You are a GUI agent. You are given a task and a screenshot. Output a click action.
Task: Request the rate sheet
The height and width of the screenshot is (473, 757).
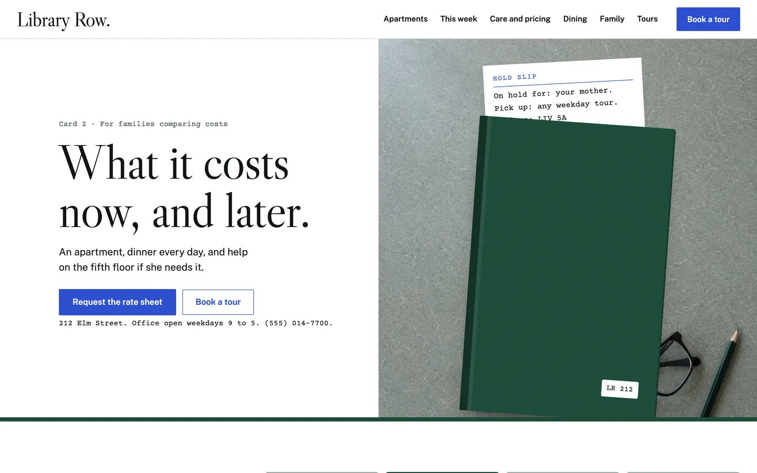[x=117, y=302]
